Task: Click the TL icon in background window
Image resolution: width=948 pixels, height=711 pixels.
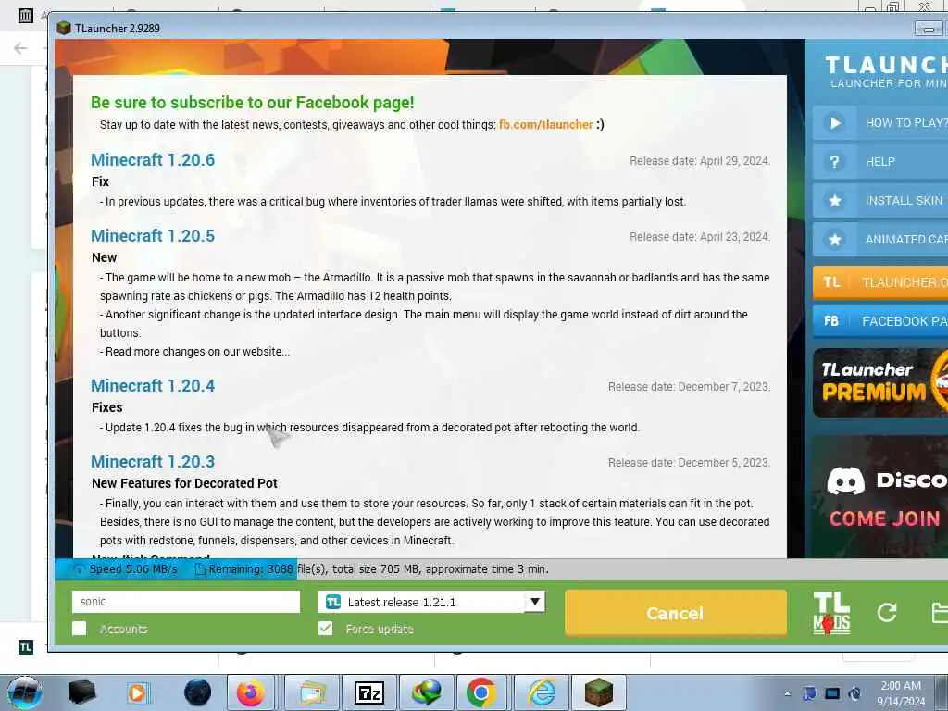Action: click(25, 647)
